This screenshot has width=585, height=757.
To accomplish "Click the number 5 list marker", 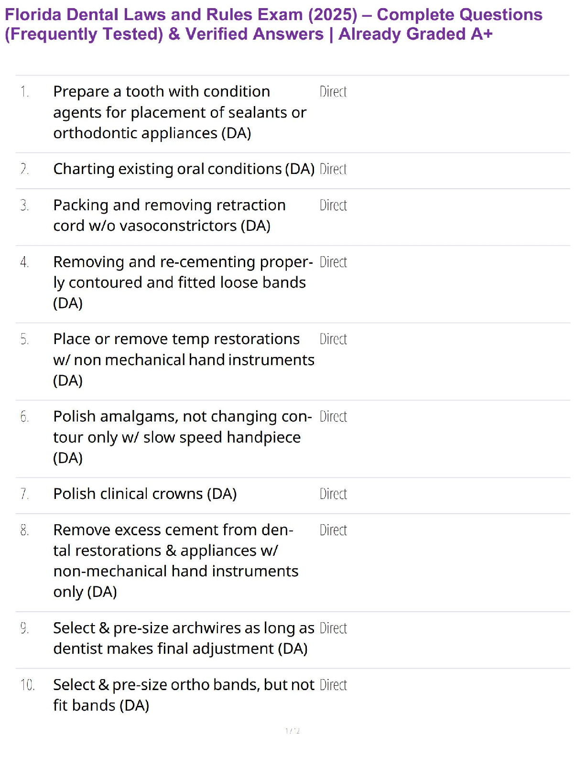I will (24, 339).
